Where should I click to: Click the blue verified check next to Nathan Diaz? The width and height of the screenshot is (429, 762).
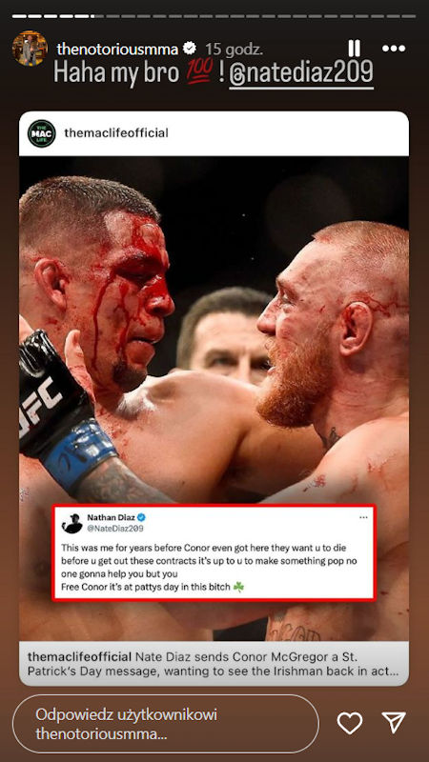pyautogui.click(x=141, y=517)
